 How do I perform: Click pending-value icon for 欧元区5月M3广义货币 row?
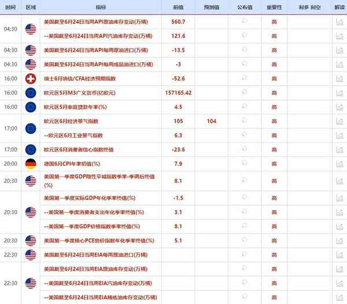point(244,92)
